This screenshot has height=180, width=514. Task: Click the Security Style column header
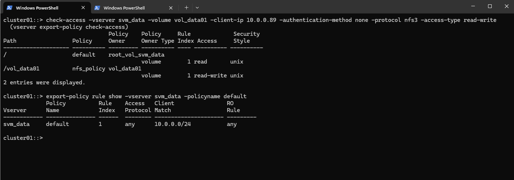pos(247,37)
